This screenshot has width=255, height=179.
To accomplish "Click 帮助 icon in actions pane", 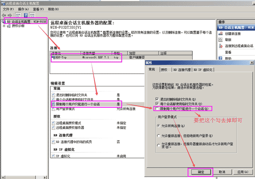I will [x=220, y=58].
